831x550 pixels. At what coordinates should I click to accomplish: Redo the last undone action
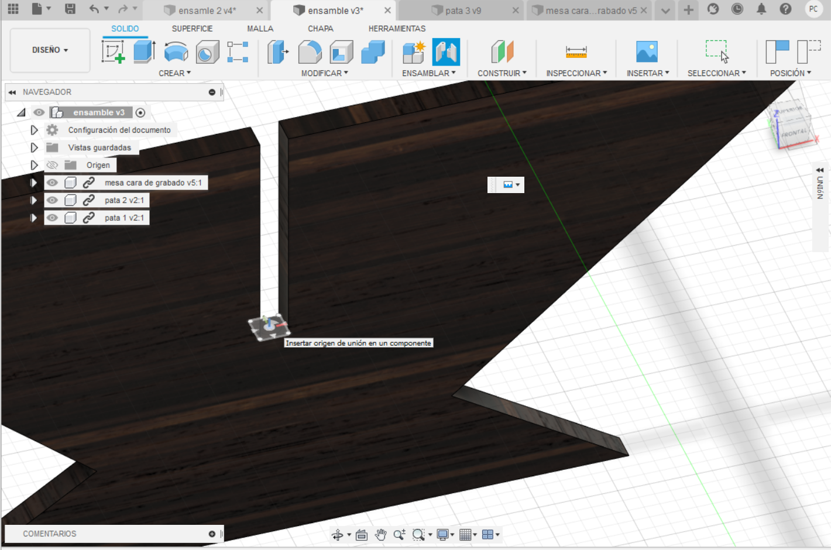(x=122, y=9)
